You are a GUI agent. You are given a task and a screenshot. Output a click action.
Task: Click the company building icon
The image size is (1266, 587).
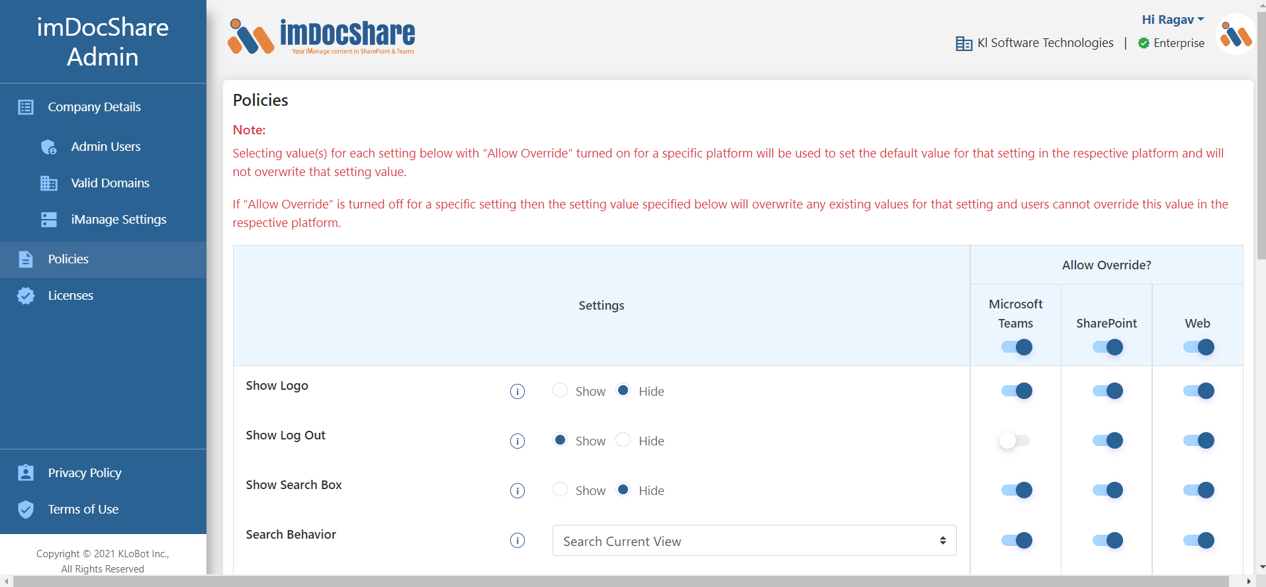point(964,44)
